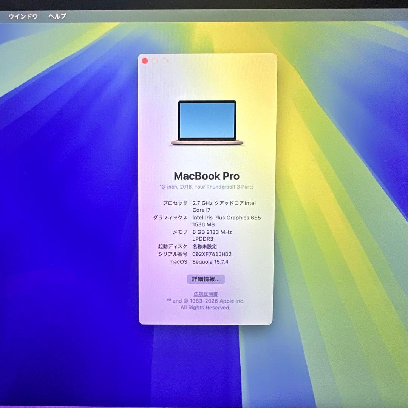Click the Sequoia 15.7.4 version text
This screenshot has width=408, height=408.
click(210, 262)
